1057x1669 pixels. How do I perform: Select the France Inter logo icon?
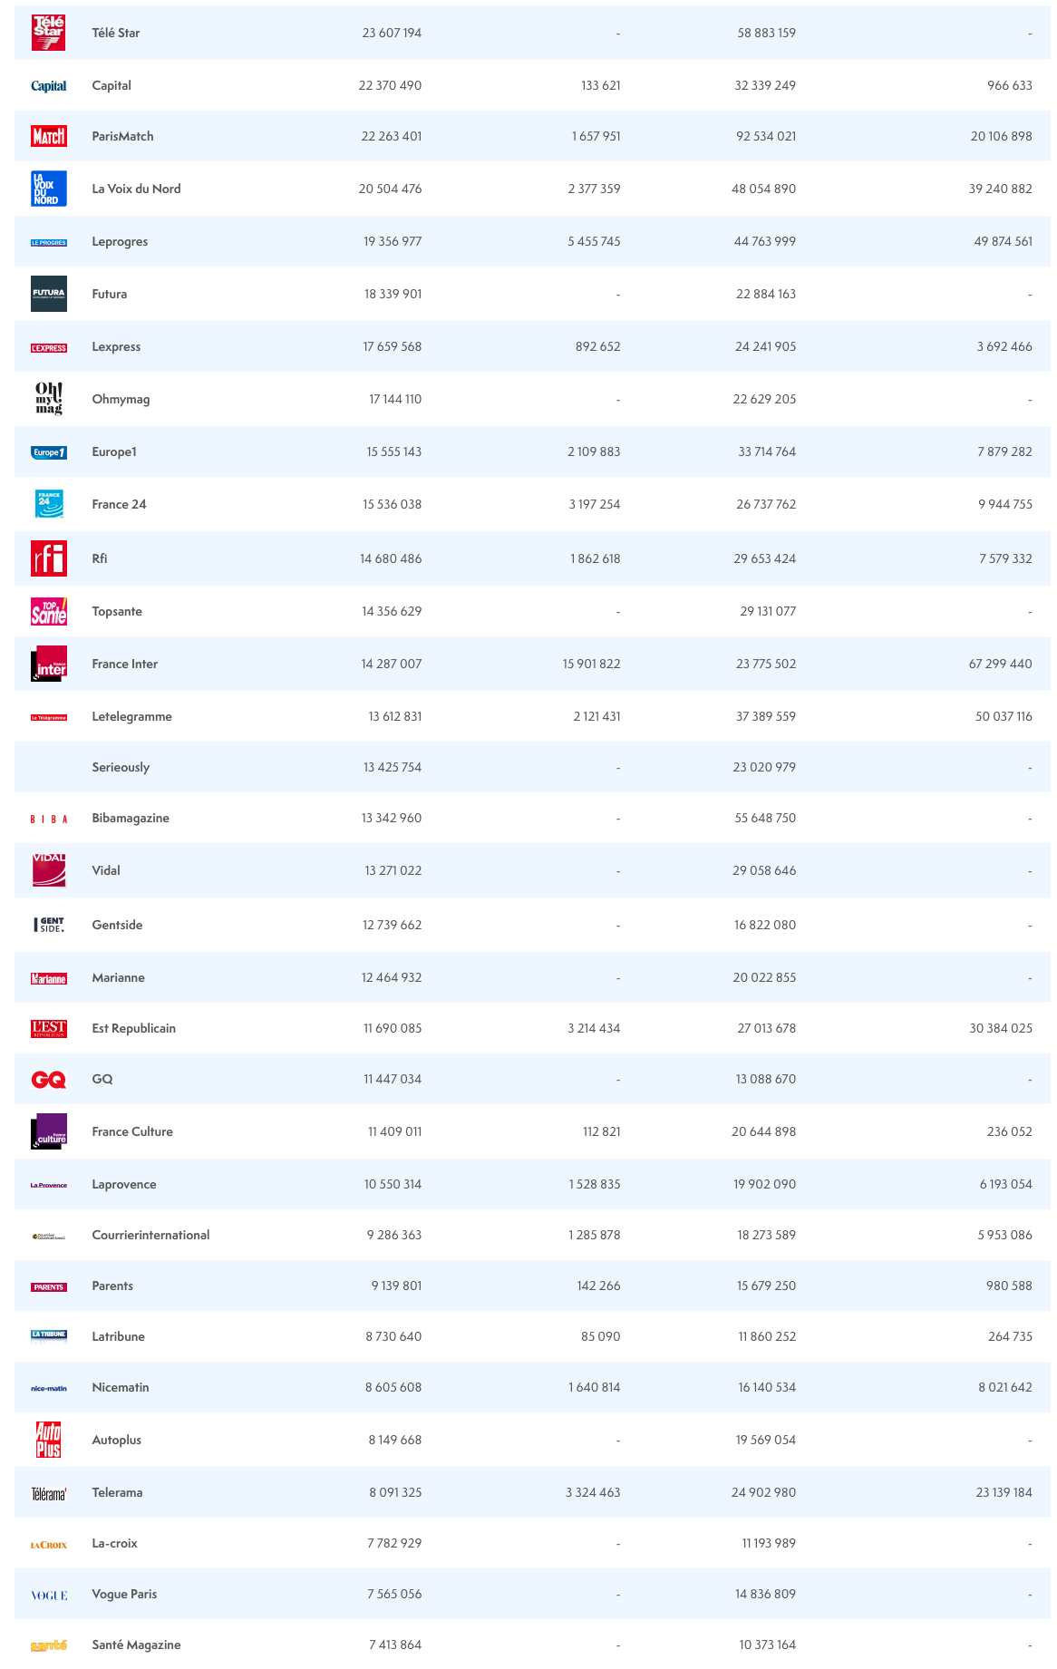(x=48, y=664)
